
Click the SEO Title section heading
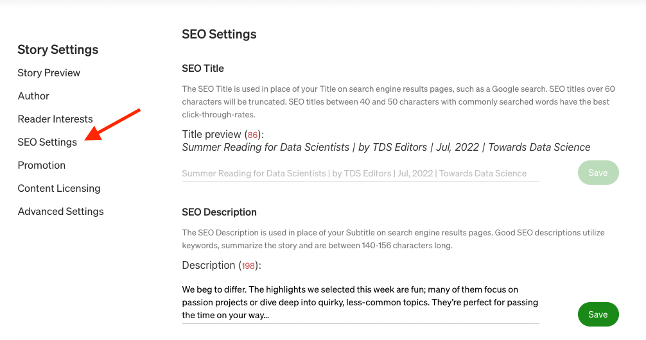(203, 69)
